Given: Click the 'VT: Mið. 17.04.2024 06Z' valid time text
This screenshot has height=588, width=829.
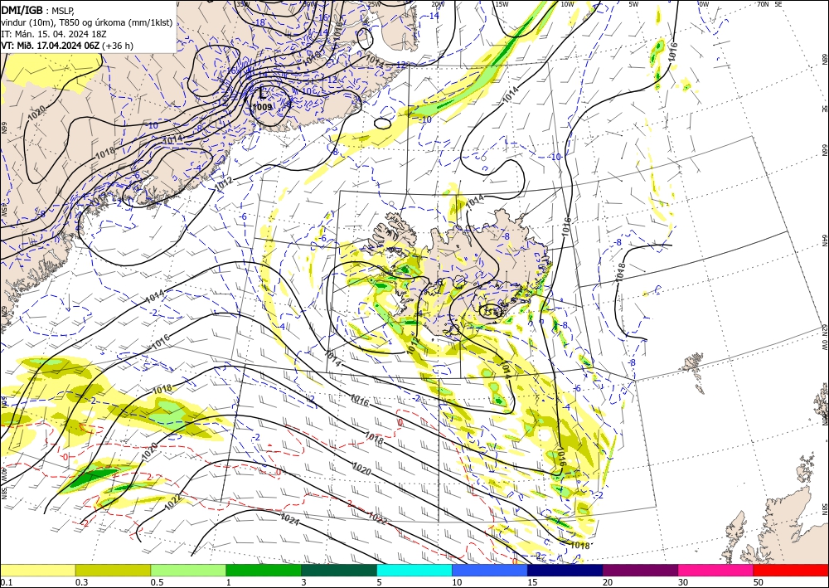Looking at the screenshot, I should pyautogui.click(x=51, y=46).
